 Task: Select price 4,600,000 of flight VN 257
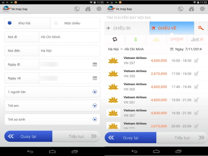point(159,61)
